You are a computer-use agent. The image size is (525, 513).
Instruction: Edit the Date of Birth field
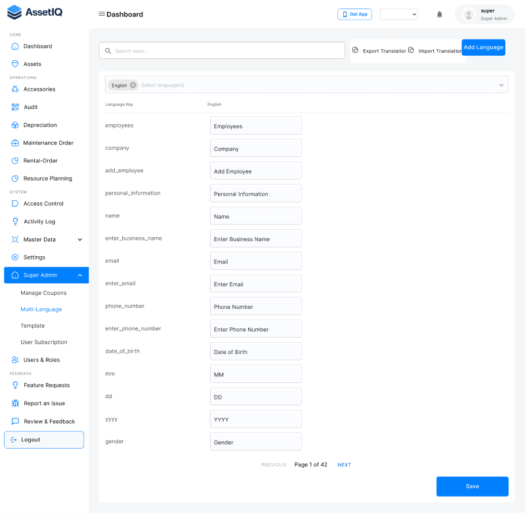(x=255, y=351)
